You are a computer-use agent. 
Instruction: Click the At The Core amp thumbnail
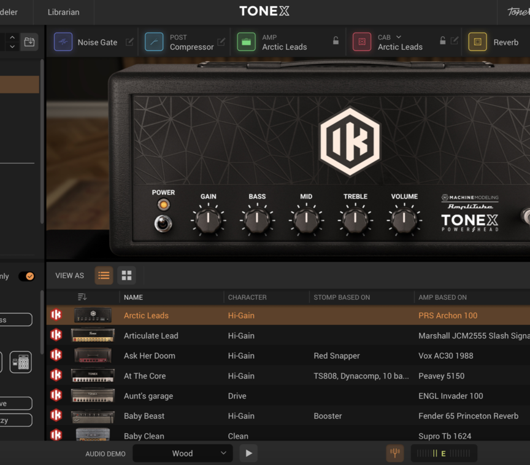93,376
